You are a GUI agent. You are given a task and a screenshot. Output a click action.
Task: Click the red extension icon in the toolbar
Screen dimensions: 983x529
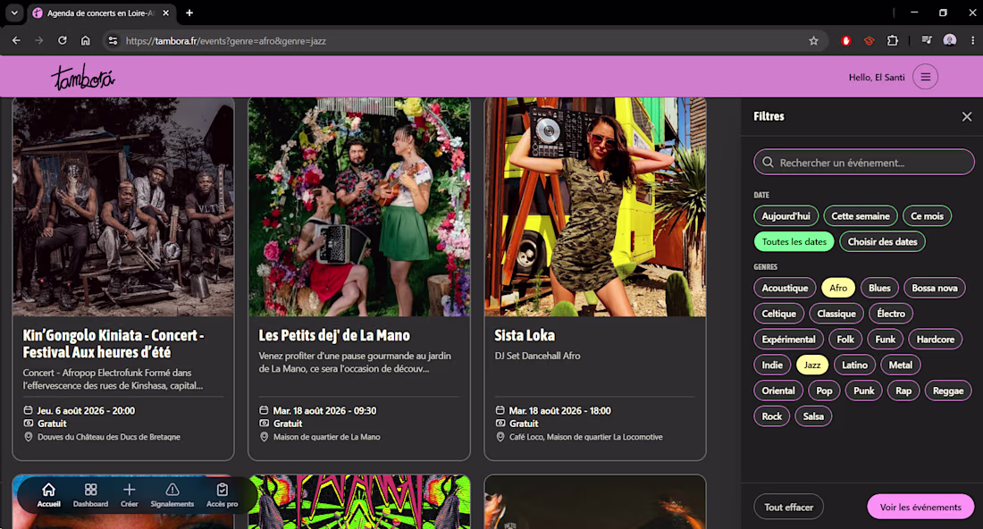click(845, 41)
